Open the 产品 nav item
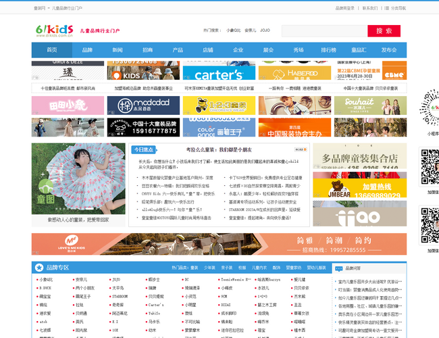The height and width of the screenshot is (338, 439). pos(178,50)
